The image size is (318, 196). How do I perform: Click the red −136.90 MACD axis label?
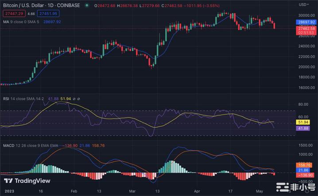coord(305,175)
